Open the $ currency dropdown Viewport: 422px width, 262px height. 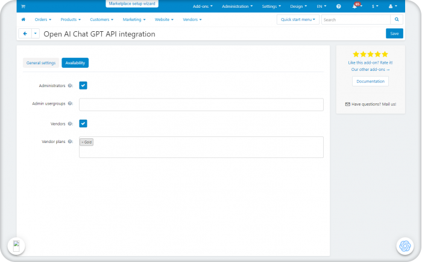click(x=375, y=6)
